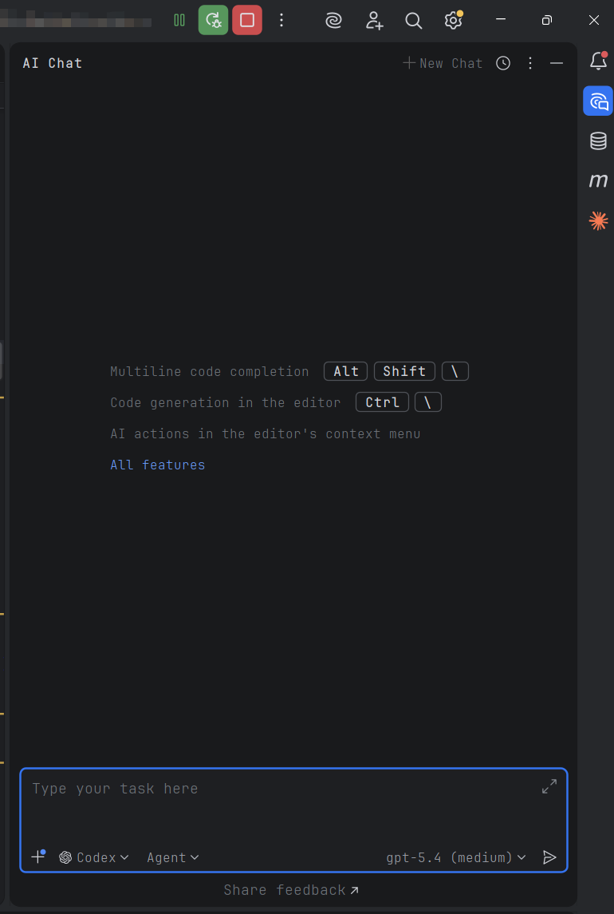Click AI actions in the editor's context menu text
This screenshot has width=614, height=914.
(x=265, y=433)
